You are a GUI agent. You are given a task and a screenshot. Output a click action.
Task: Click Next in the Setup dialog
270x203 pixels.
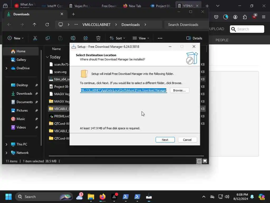pos(165,140)
